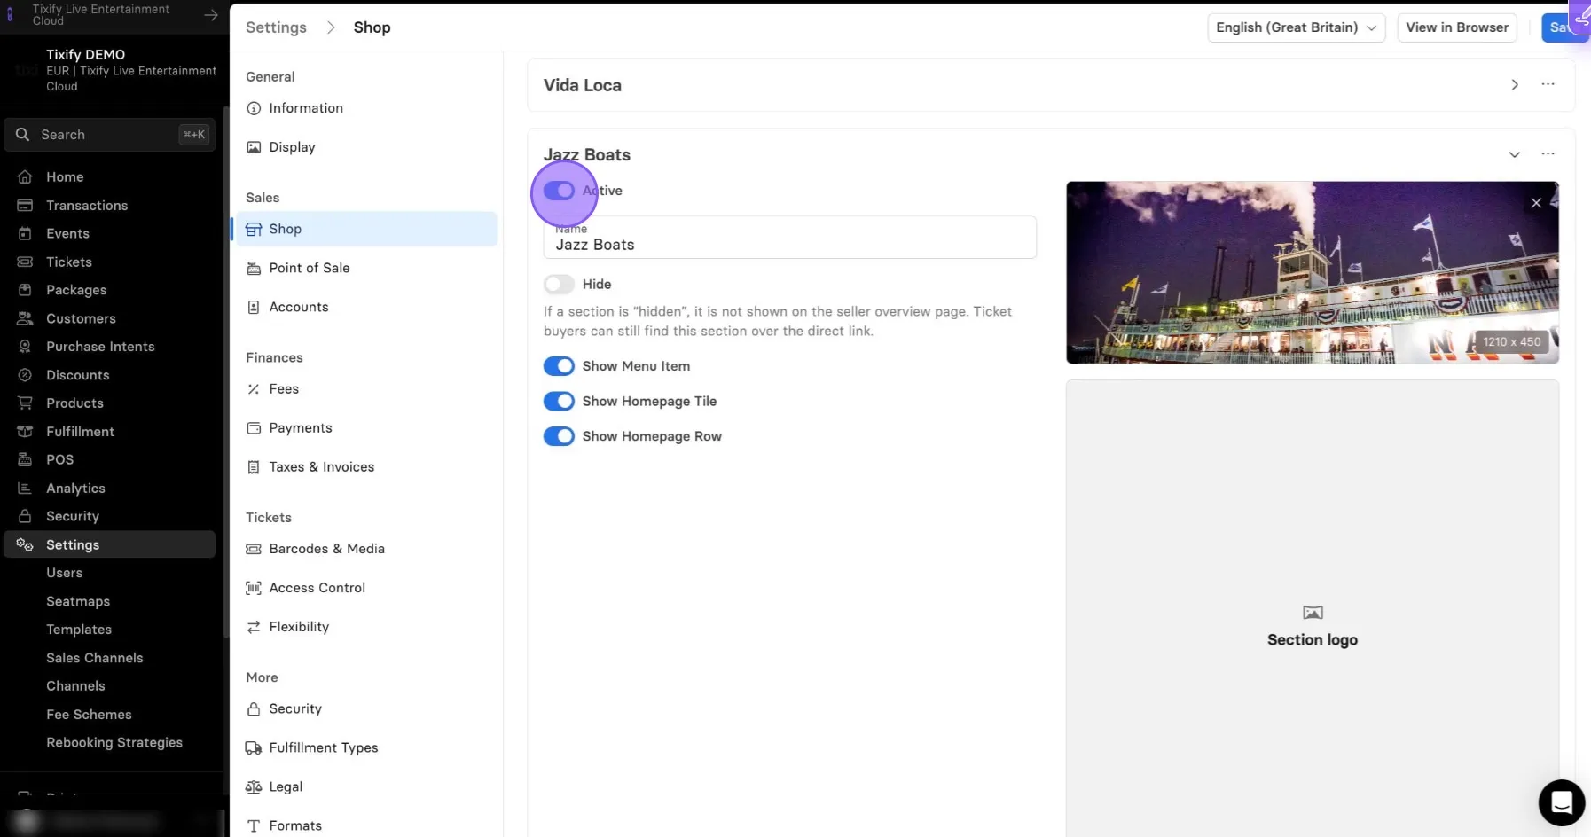Open the English (Great Britain) language dropdown
The width and height of the screenshot is (1591, 837).
pyautogui.click(x=1296, y=27)
